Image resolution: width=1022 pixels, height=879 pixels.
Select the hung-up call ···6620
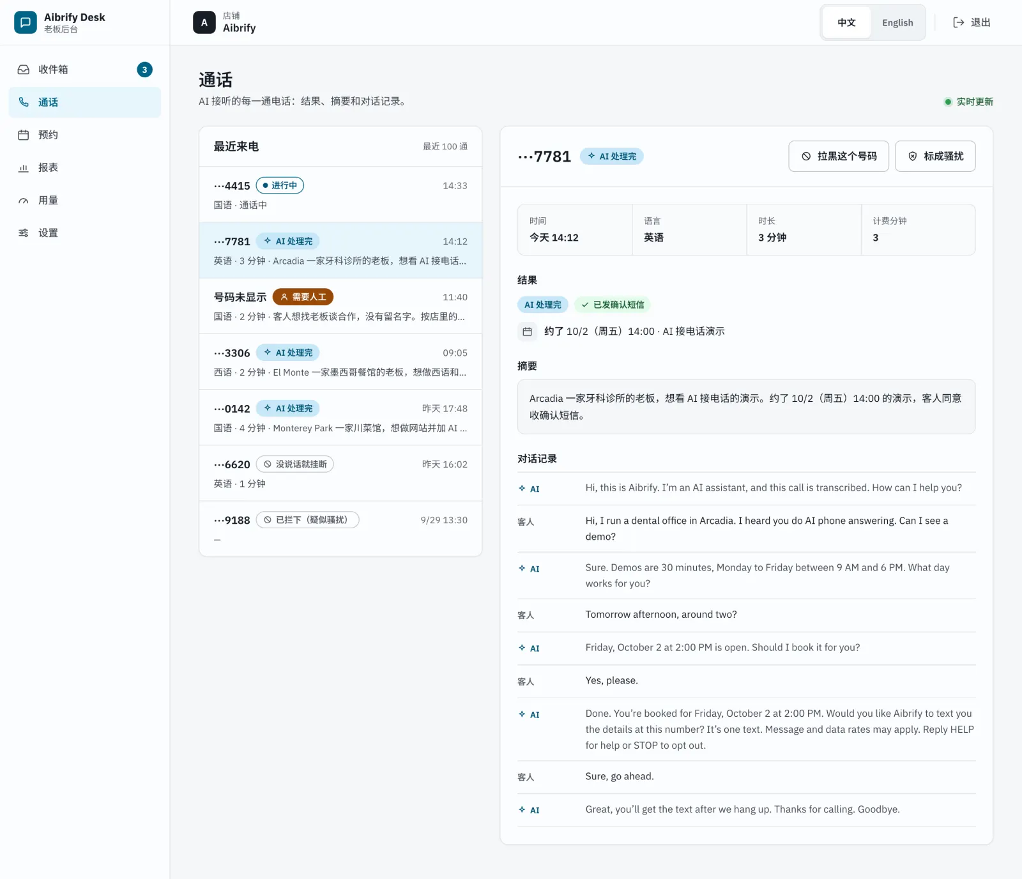coord(340,473)
